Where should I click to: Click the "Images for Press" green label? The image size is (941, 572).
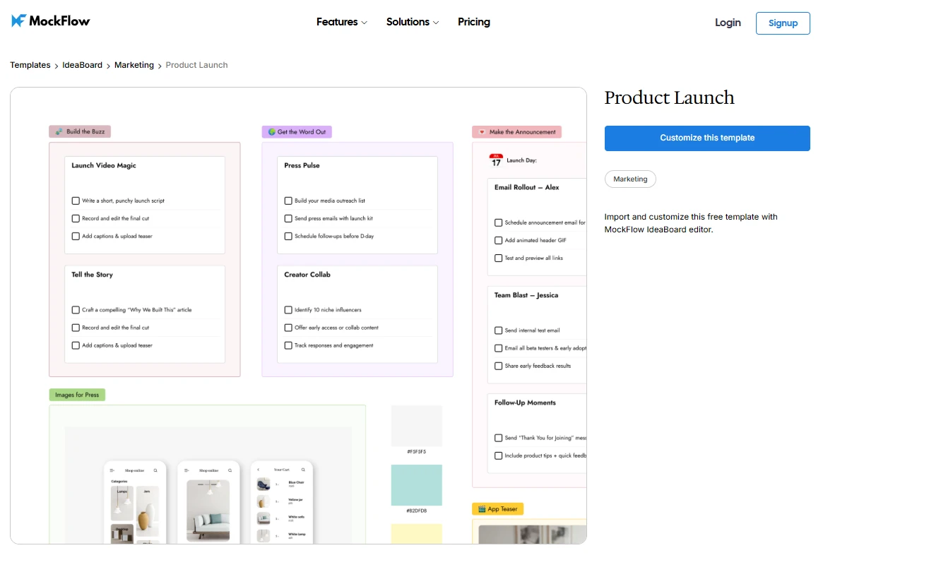pyautogui.click(x=77, y=395)
